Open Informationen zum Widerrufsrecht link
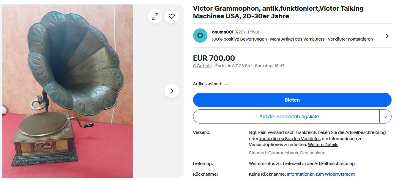 pos(321,174)
